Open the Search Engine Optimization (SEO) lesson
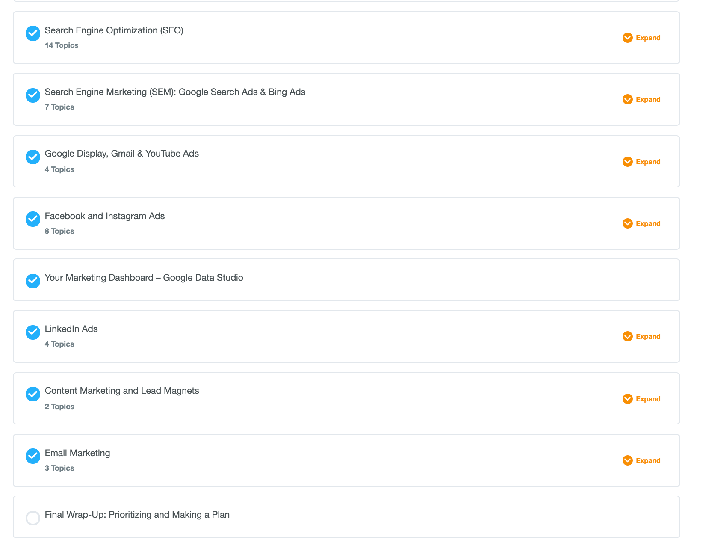 114,30
